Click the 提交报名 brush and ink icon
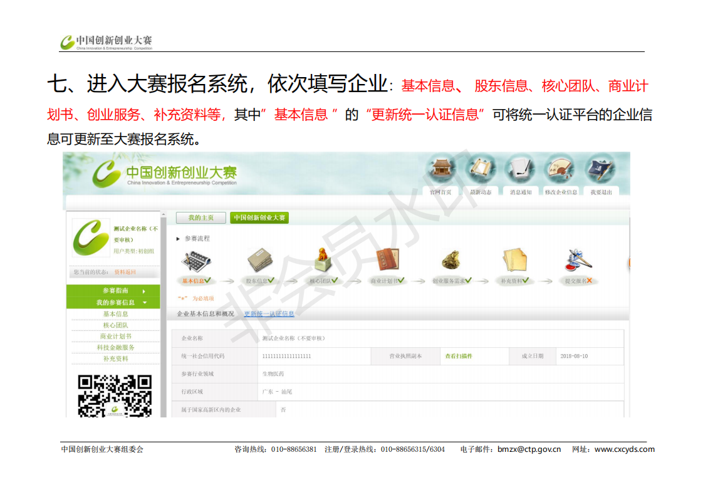 [x=578, y=260]
